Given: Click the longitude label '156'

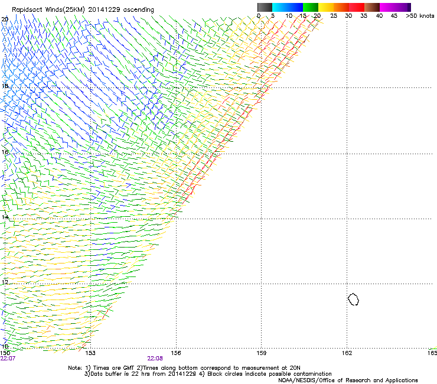Looking at the screenshot, I should [x=176, y=353].
